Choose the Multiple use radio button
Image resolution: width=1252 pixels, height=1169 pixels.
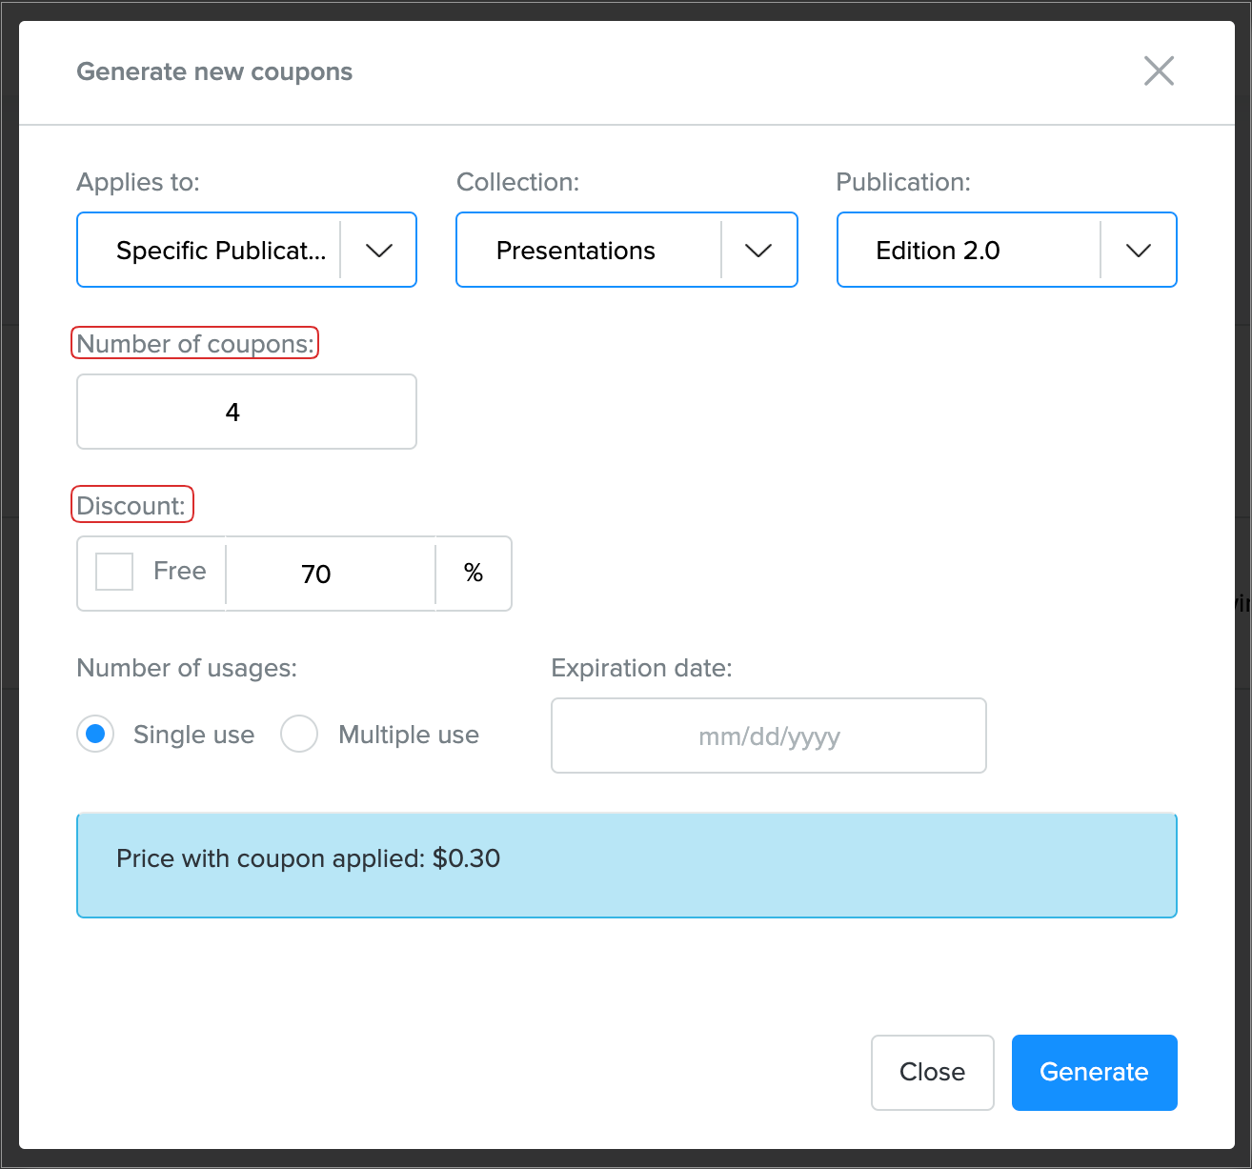299,735
